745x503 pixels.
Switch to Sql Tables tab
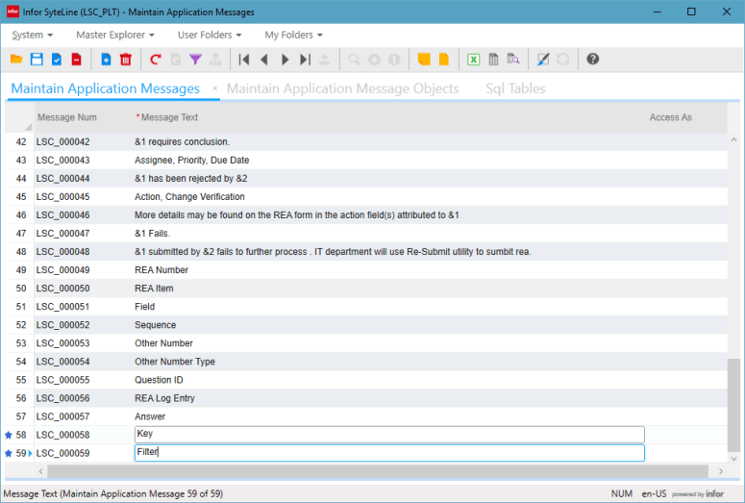point(515,88)
